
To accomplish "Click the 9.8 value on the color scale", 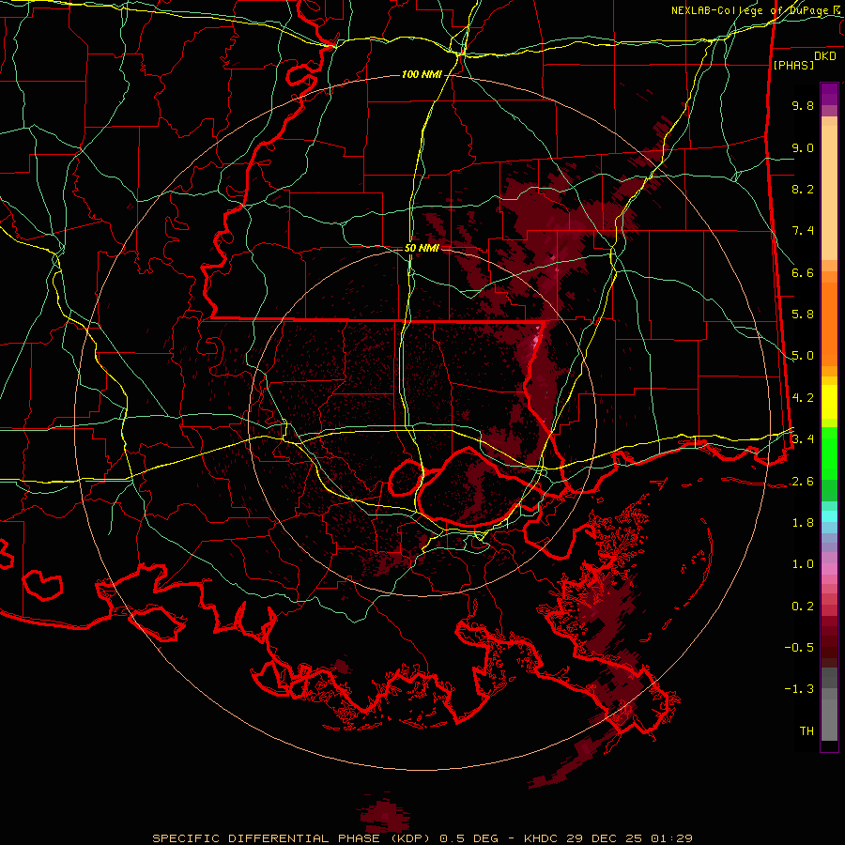I will tap(803, 105).
